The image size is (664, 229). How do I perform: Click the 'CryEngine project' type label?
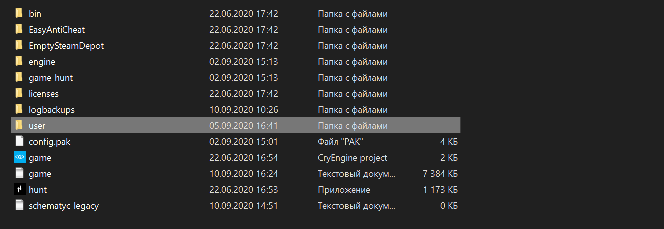352,158
